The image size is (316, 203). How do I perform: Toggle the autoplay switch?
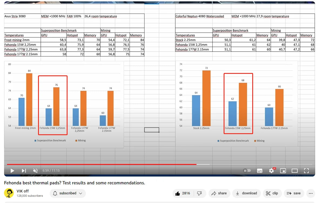247,171
